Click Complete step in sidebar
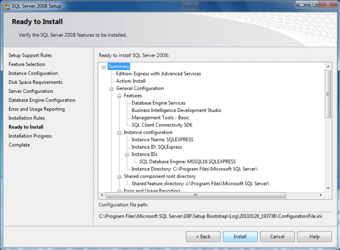This screenshot has height=250, width=340. (19, 145)
